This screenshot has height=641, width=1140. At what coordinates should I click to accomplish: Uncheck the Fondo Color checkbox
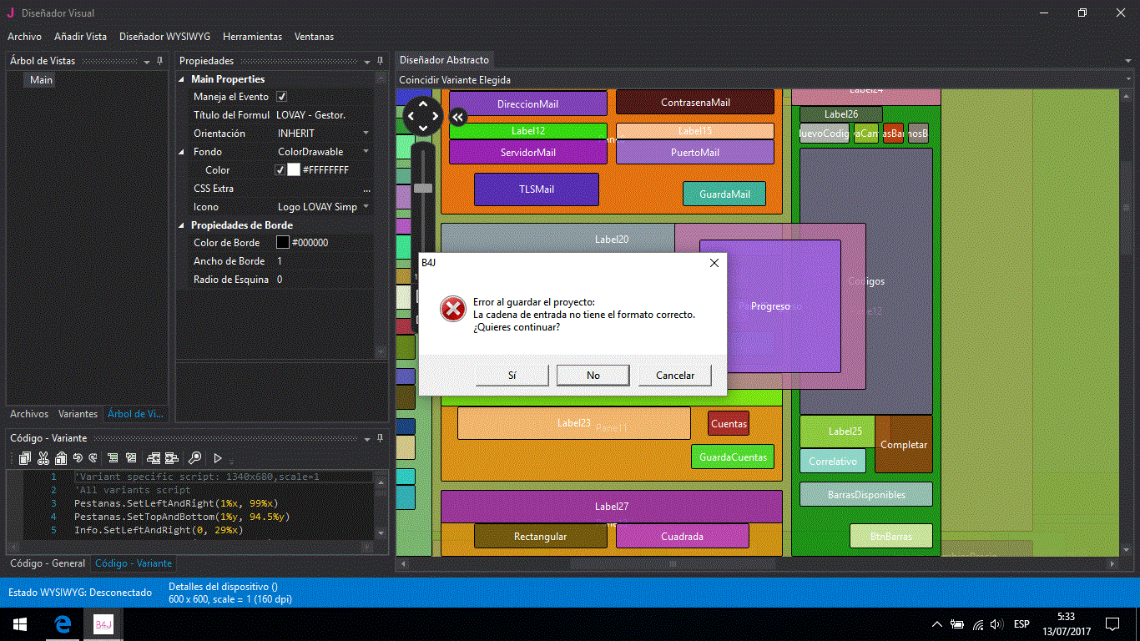point(280,170)
